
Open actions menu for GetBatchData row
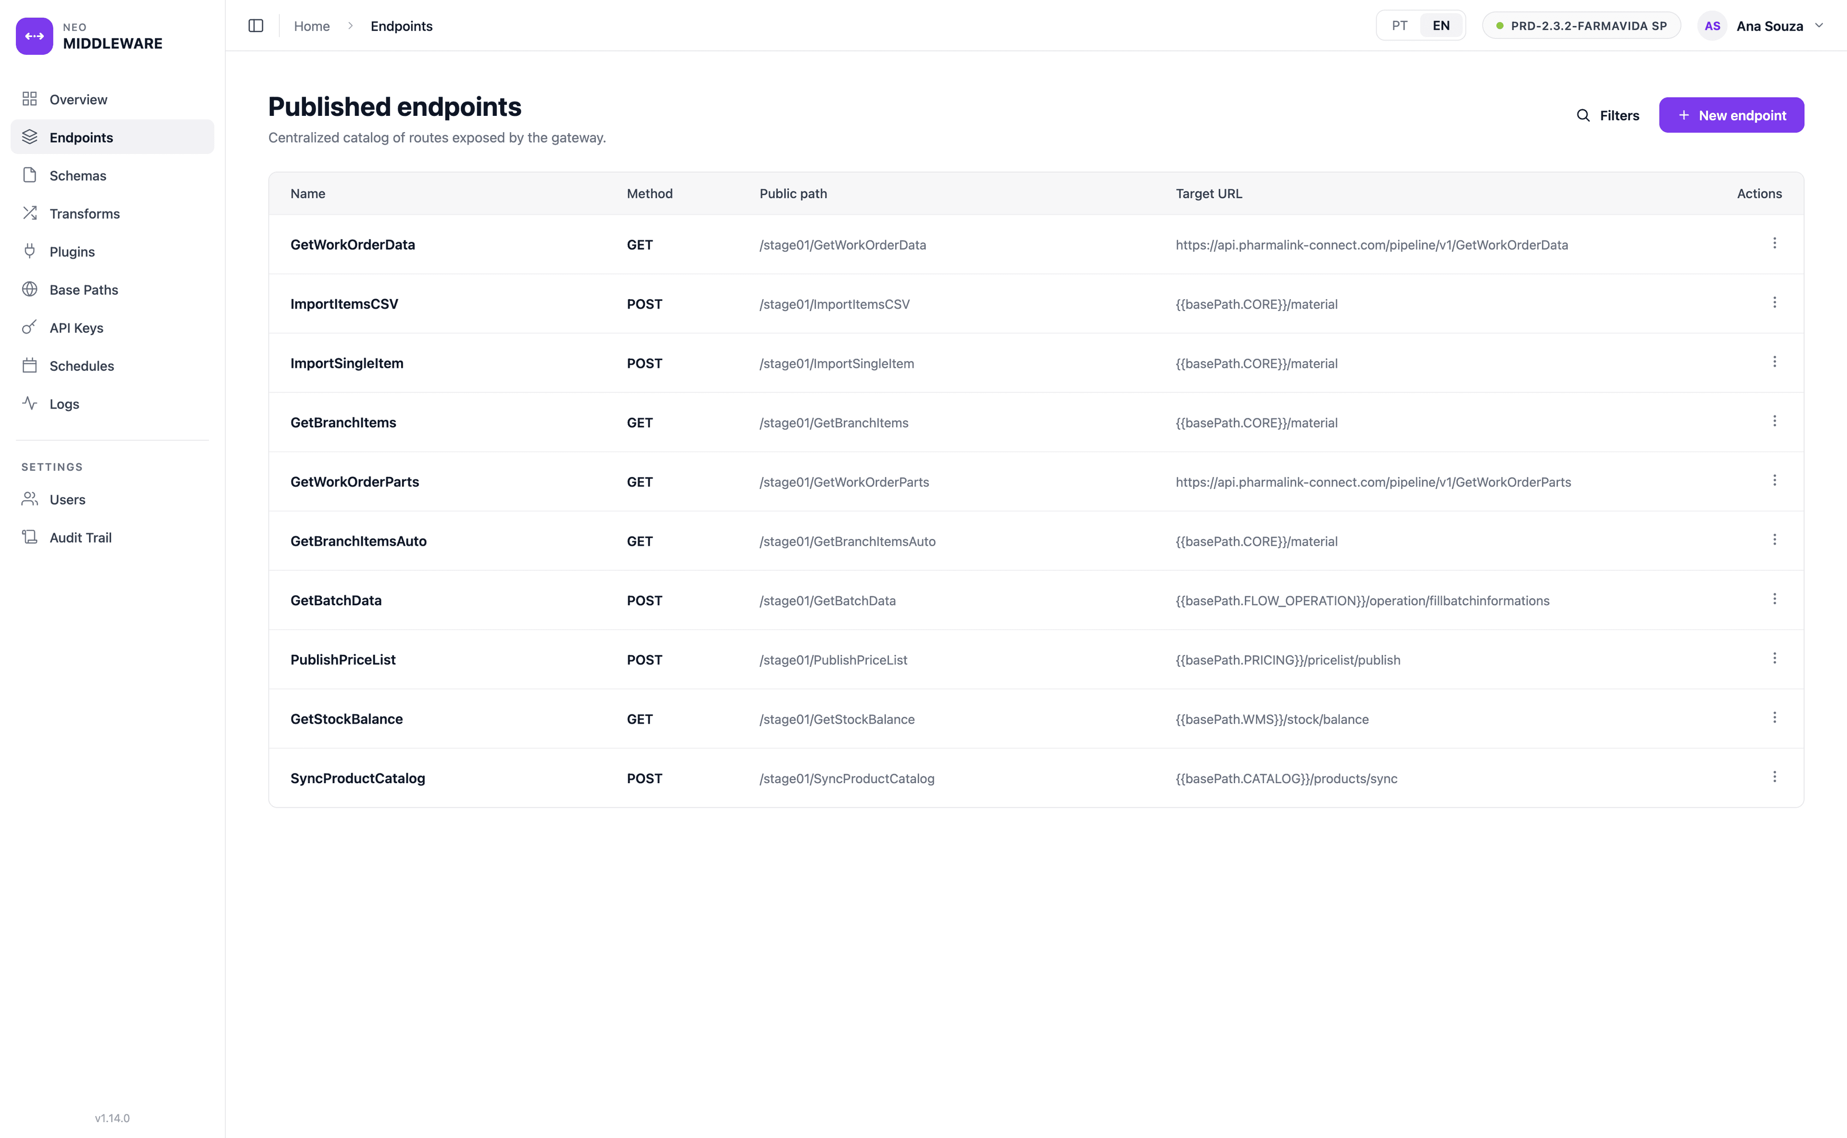point(1775,599)
